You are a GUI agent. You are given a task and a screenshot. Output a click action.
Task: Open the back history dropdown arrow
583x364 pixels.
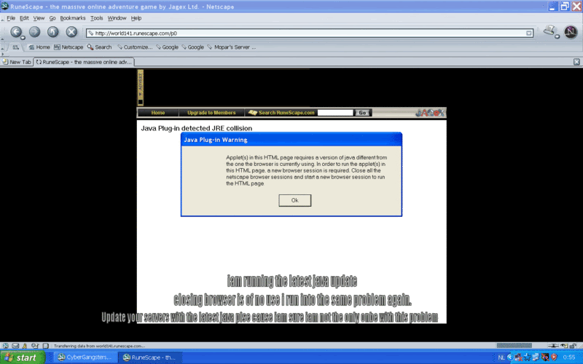click(x=23, y=38)
